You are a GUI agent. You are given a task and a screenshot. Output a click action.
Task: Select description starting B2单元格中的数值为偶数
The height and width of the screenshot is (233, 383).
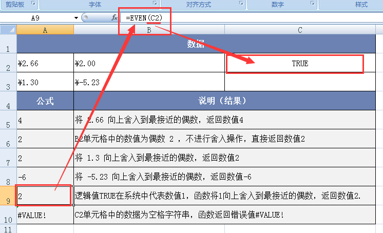(224, 139)
